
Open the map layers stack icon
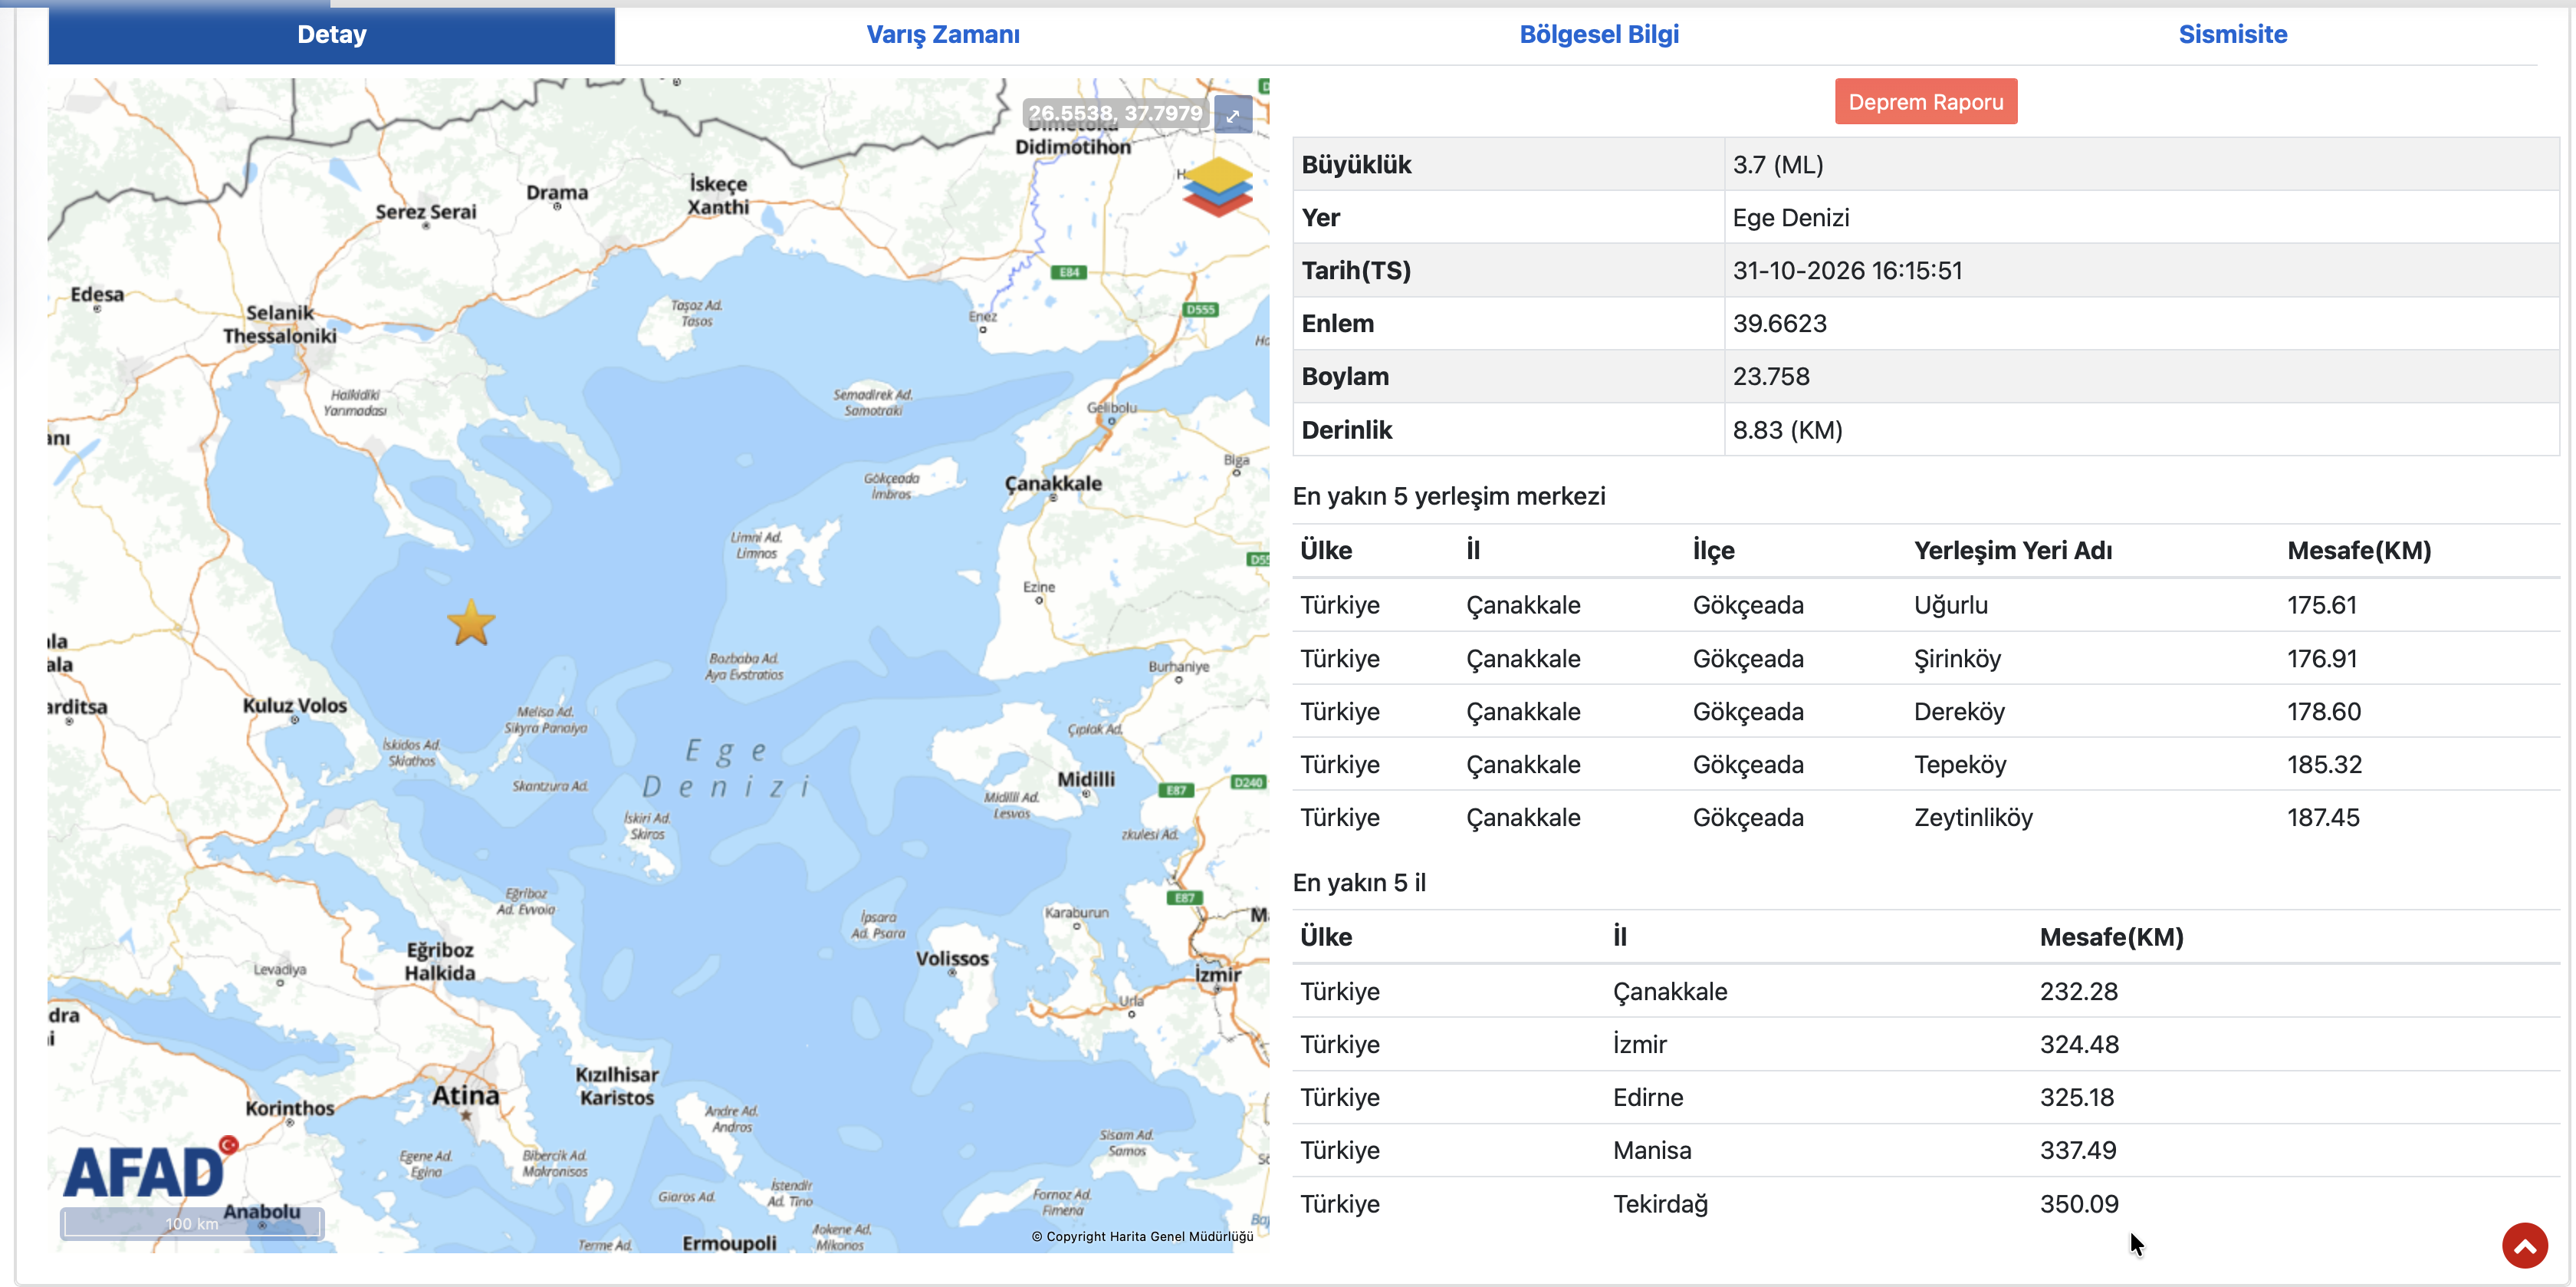(x=1217, y=186)
